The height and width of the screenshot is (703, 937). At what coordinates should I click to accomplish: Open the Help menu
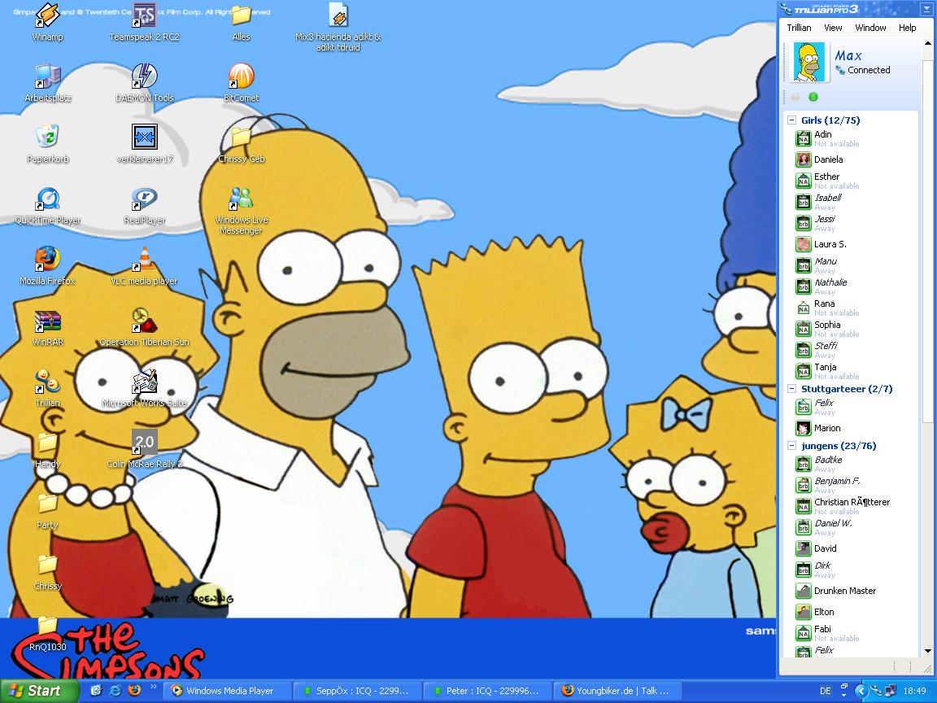(907, 28)
